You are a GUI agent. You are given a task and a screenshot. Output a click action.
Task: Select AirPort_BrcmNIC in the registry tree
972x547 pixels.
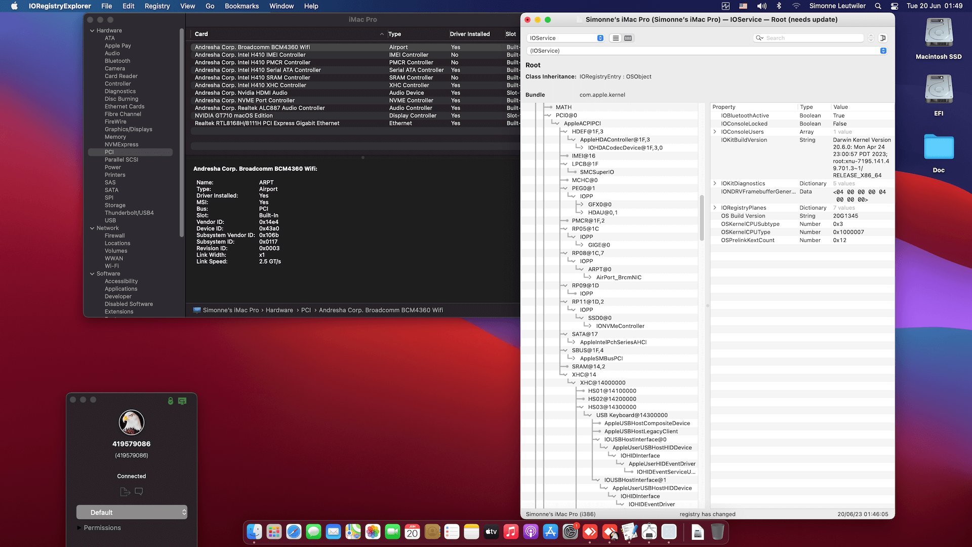click(x=619, y=278)
